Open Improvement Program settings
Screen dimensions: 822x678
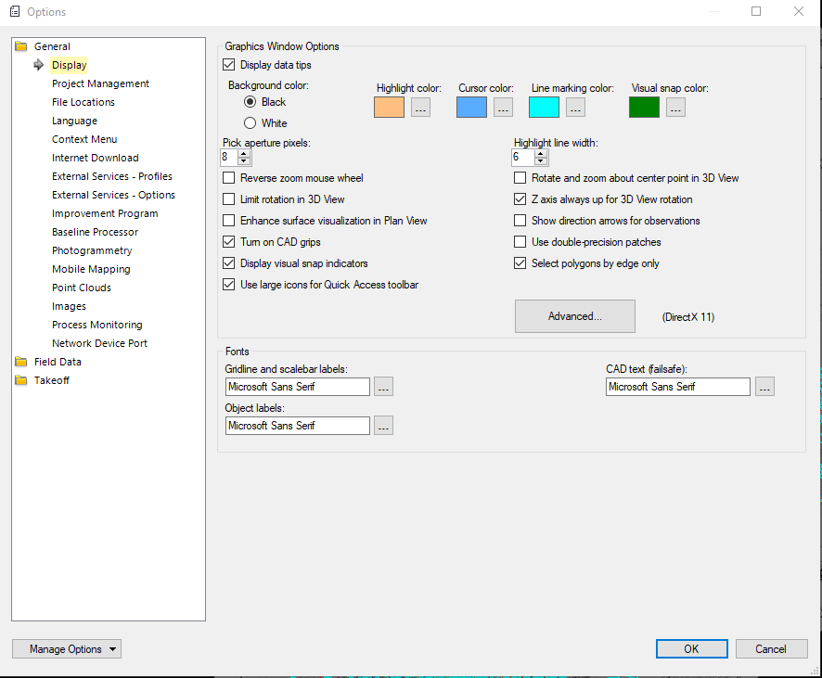pyautogui.click(x=105, y=213)
